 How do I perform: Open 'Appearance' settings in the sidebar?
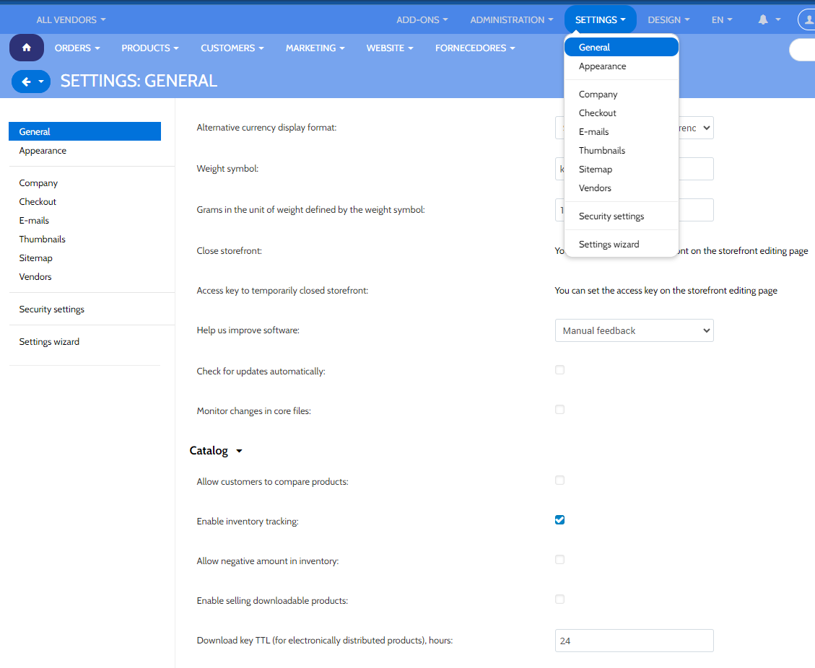pyautogui.click(x=43, y=151)
